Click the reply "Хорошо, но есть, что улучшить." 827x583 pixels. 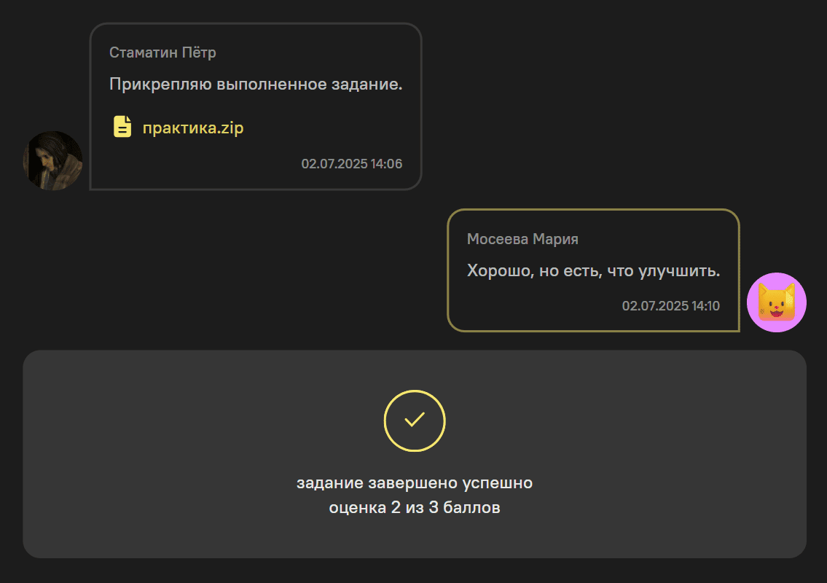[x=593, y=271]
